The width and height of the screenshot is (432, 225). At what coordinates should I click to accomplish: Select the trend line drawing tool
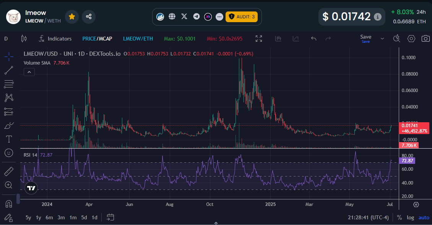tap(9, 71)
